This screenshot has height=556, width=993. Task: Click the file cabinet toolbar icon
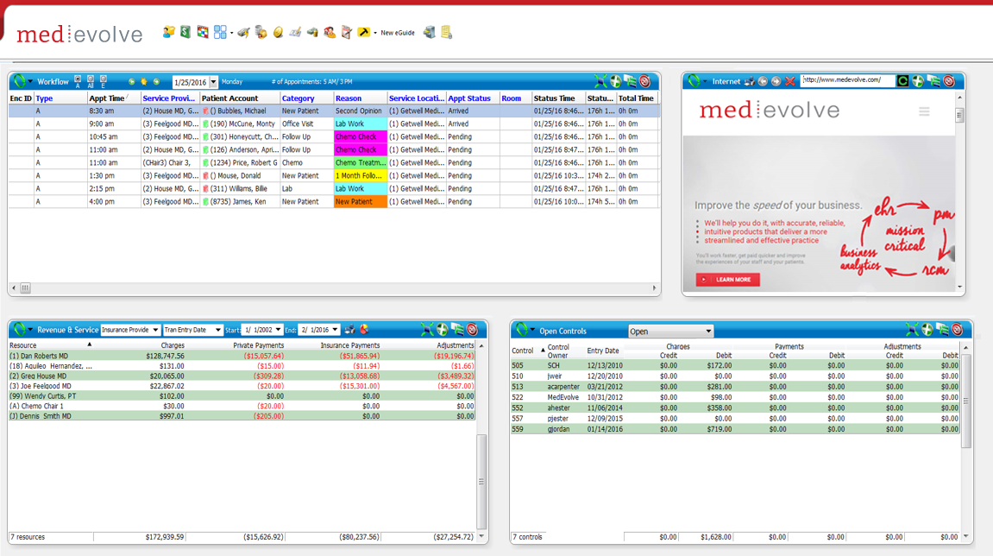click(430, 32)
